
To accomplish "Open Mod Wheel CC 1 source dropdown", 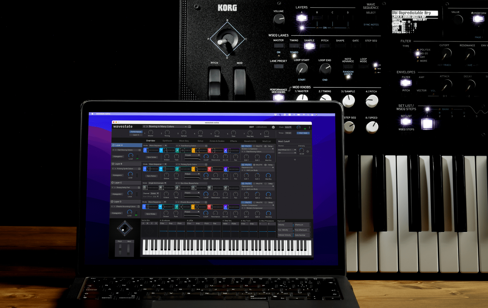I will tap(287, 150).
